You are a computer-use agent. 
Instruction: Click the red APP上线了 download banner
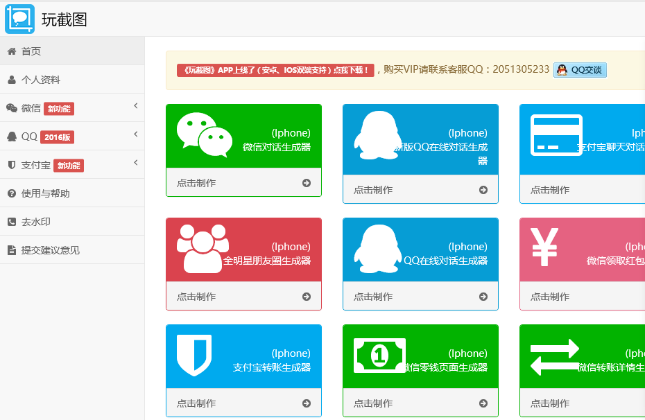pyautogui.click(x=275, y=70)
